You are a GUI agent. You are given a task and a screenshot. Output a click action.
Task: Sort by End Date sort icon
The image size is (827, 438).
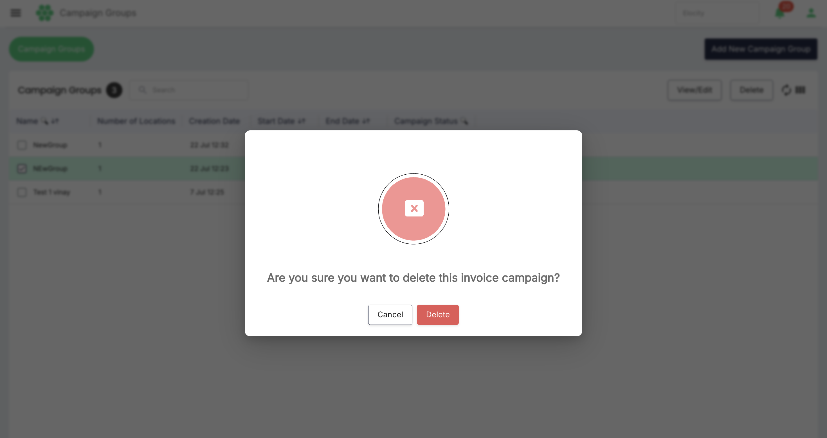pos(366,121)
